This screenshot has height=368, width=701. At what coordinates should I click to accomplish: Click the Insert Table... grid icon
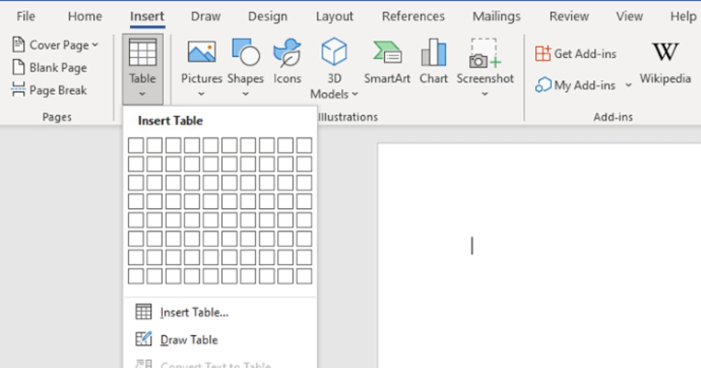[143, 313]
